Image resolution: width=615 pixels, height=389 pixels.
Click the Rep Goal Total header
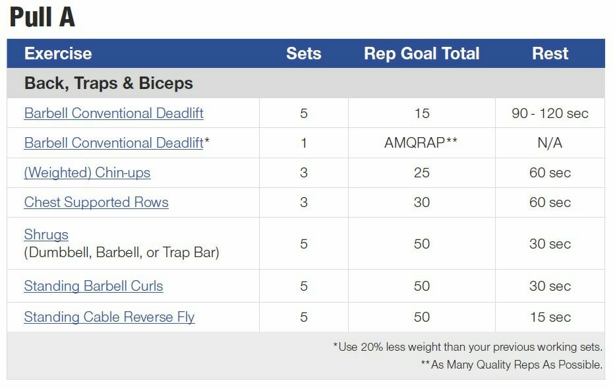[422, 53]
